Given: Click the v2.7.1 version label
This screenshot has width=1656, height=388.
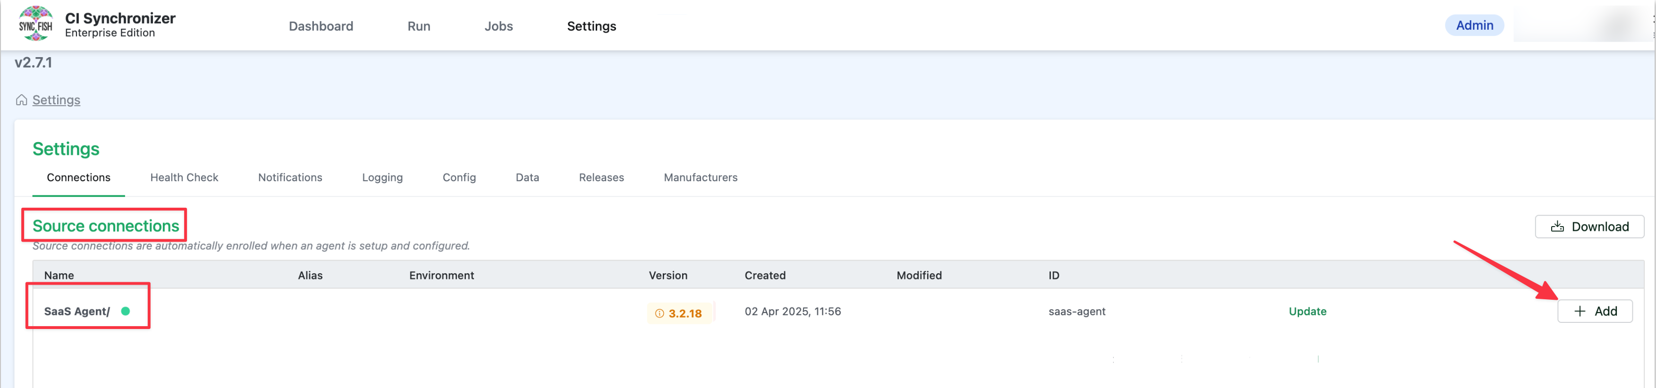Looking at the screenshot, I should coord(34,62).
